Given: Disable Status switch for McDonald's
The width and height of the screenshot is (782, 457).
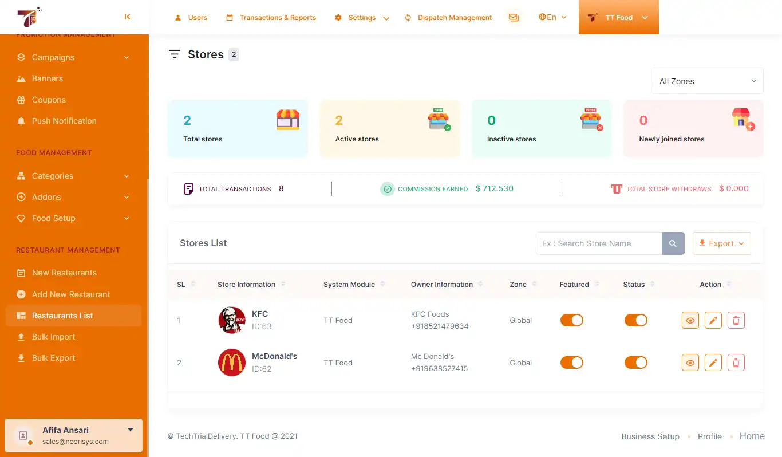Looking at the screenshot, I should tap(635, 363).
